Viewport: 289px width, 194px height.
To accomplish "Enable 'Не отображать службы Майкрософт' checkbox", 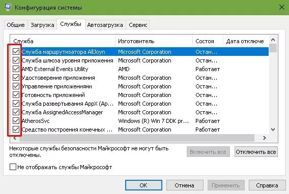I will tap(13, 167).
